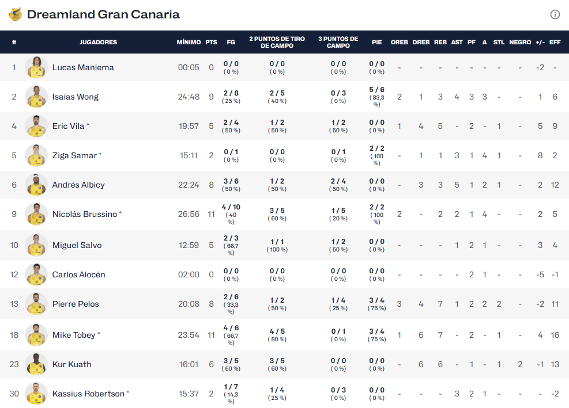This screenshot has width=569, height=408.
Task: Sort by the +/- column header
Action: (540, 42)
